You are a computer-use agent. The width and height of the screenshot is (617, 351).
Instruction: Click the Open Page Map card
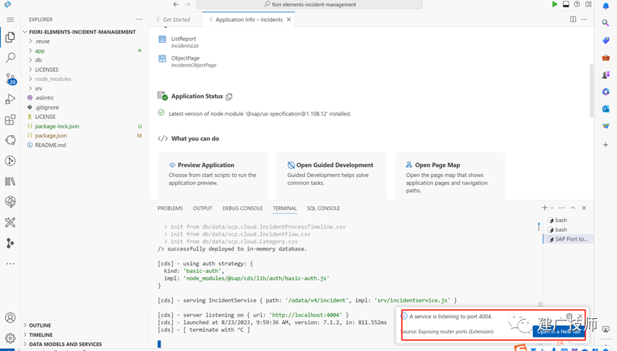[450, 176]
